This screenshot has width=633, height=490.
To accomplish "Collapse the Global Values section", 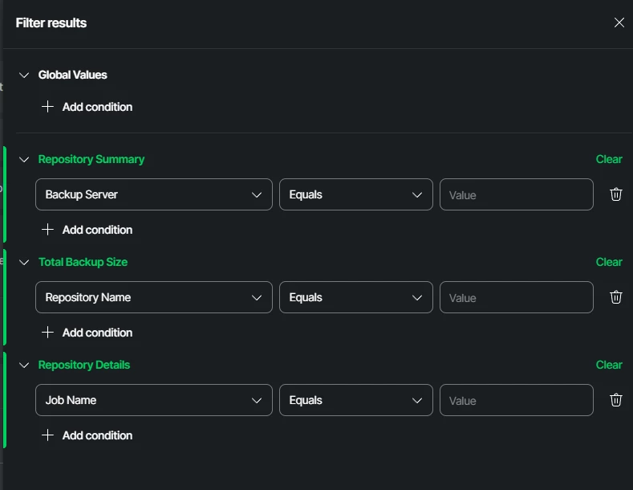I will pyautogui.click(x=24, y=76).
